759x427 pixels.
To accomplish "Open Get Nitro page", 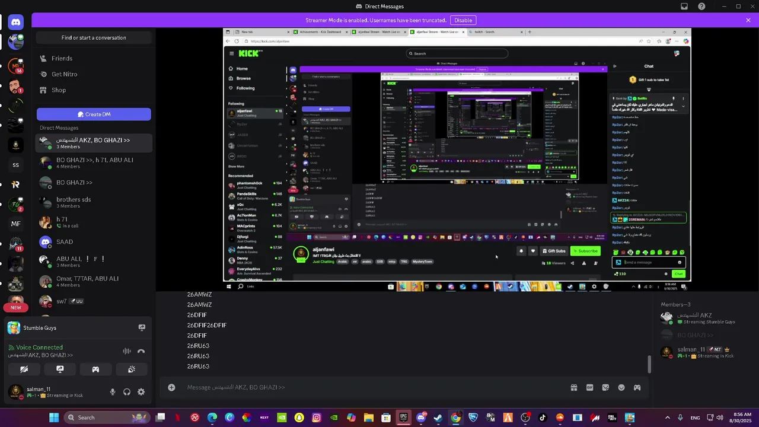I will 94,74.
